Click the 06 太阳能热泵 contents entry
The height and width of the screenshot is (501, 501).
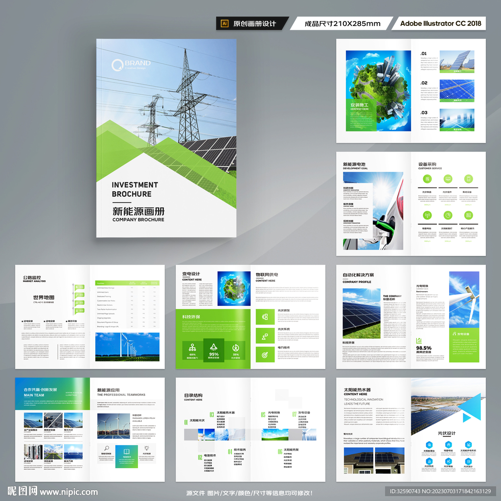click(288, 451)
